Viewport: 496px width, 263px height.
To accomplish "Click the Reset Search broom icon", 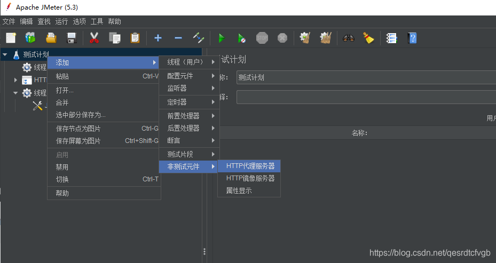I will 368,38.
